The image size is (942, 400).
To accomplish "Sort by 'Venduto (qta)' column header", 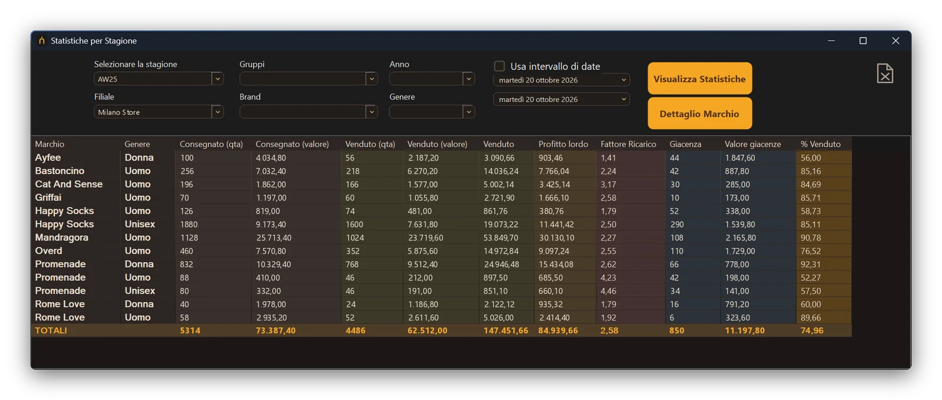I will click(370, 144).
